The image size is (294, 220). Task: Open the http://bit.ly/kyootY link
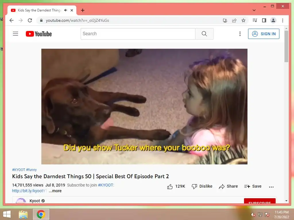pyautogui.click(x=28, y=191)
